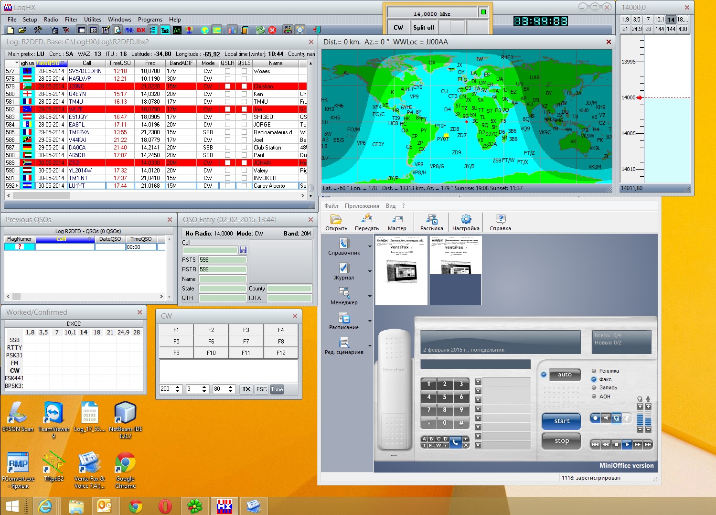Click the Open log folder icon in LogHX toolbar

point(22,30)
